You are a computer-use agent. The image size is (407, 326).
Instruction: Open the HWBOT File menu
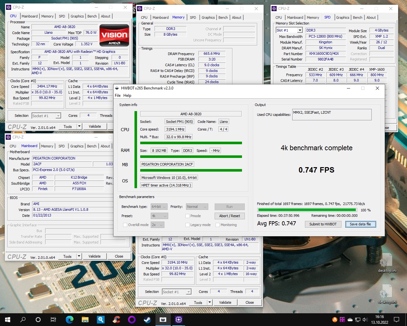click(x=118, y=96)
